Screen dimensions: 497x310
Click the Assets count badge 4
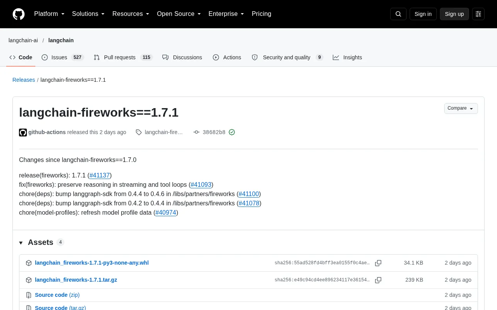[60, 242]
